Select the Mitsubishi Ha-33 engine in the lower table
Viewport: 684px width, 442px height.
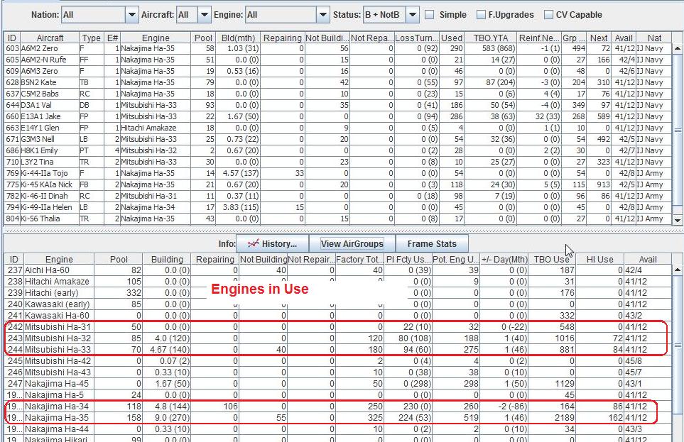pyautogui.click(x=337, y=350)
